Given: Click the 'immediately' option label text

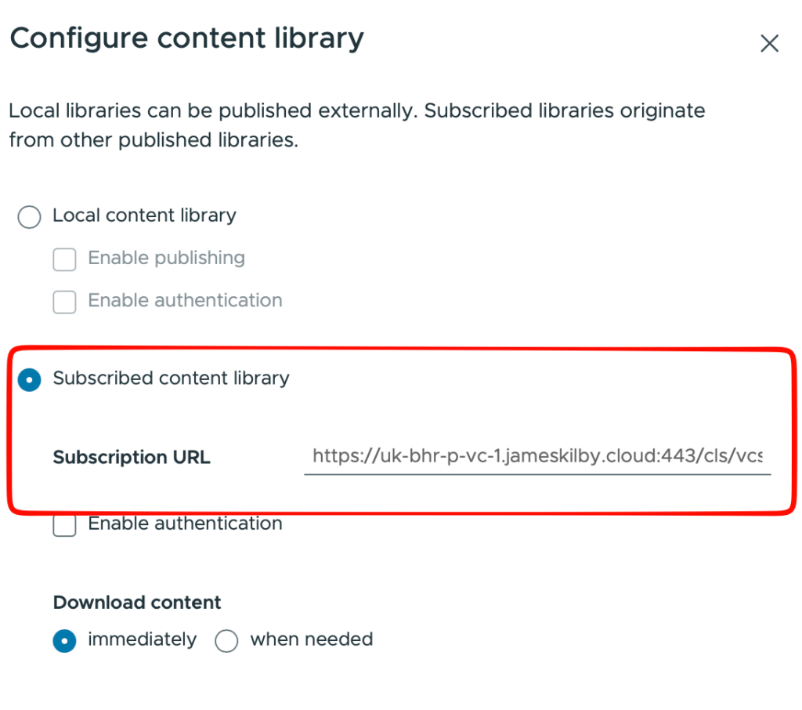Looking at the screenshot, I should point(142,639).
